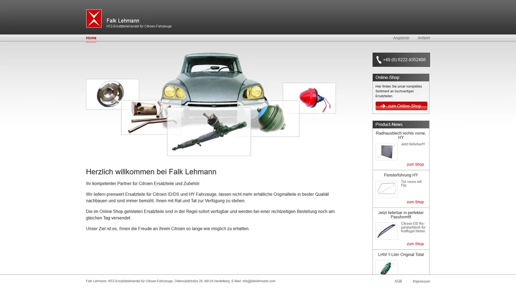This screenshot has height=290, width=516.
Task: Open the Home menu item
Action: pyautogui.click(x=91, y=38)
